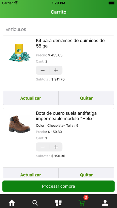Open the Kit para derrames product title

[x=70, y=43]
